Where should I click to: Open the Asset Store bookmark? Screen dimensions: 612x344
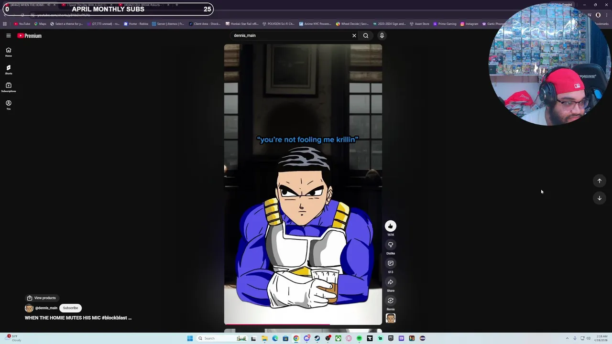[419, 23]
